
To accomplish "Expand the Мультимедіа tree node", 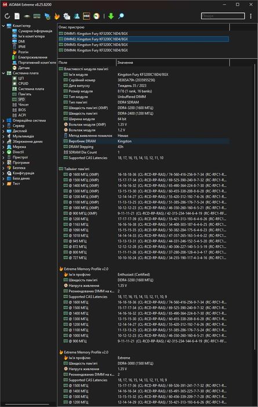I will click(3, 136).
